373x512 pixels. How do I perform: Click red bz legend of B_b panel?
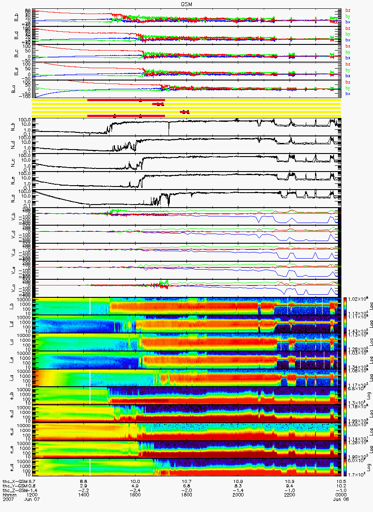[348, 11]
